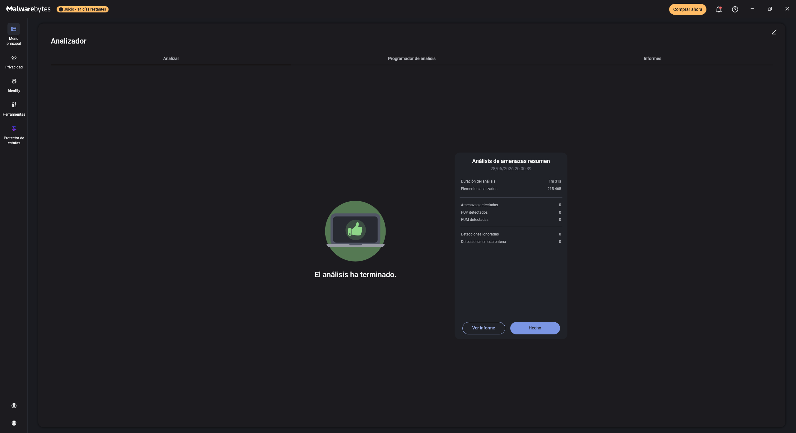Switch to the Analizar tab
796x433 pixels.
coord(171,58)
